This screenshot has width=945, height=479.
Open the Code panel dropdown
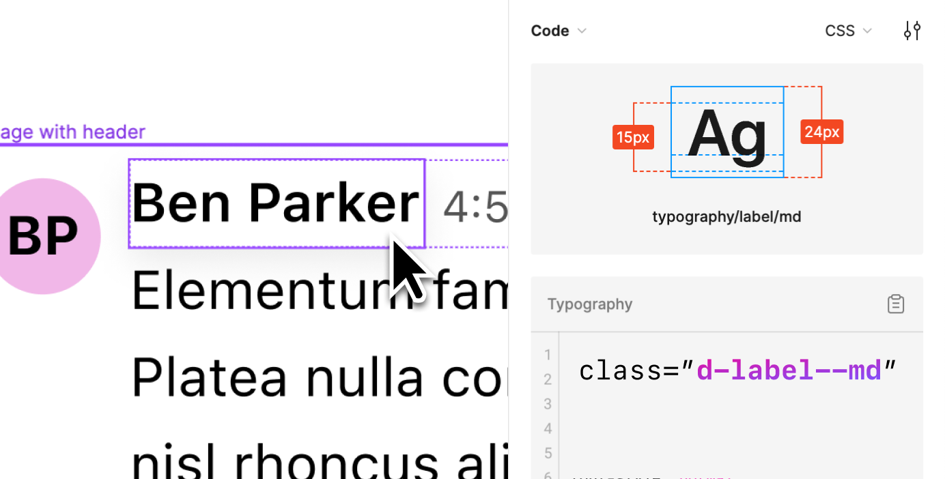tap(559, 31)
